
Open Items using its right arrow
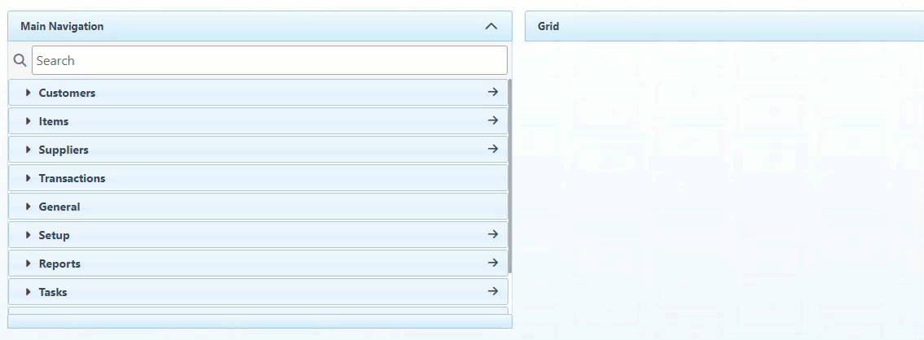coord(492,121)
